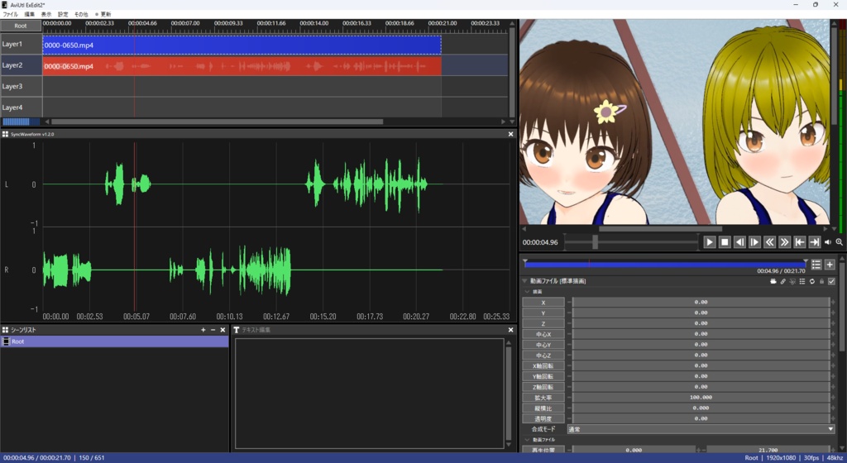Click the speaker volume icon

827,242
